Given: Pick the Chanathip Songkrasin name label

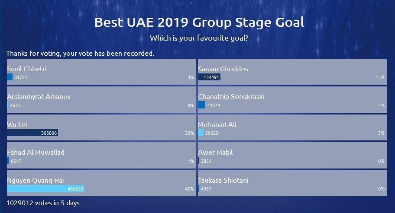Looking at the screenshot, I should click(x=231, y=97).
